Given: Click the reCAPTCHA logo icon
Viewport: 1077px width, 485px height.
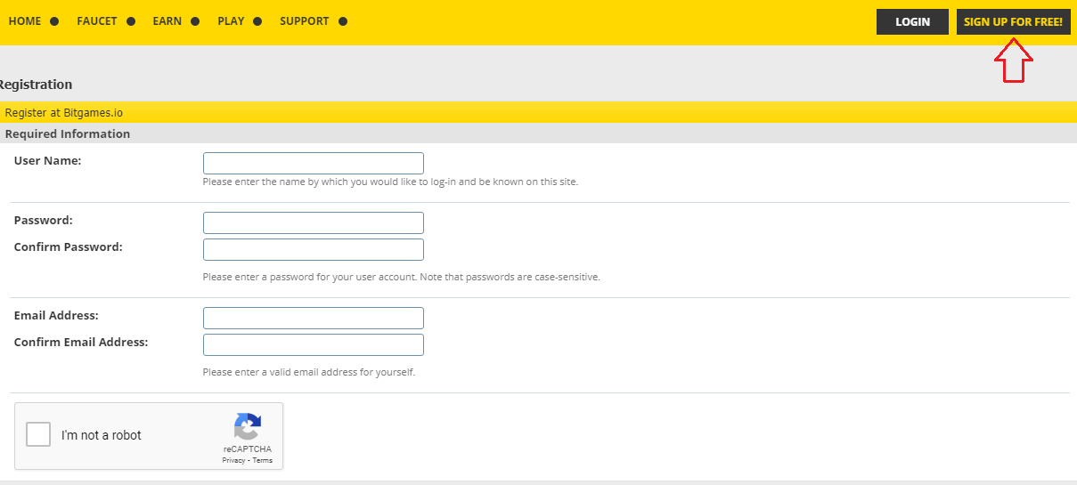Looking at the screenshot, I should 247,426.
